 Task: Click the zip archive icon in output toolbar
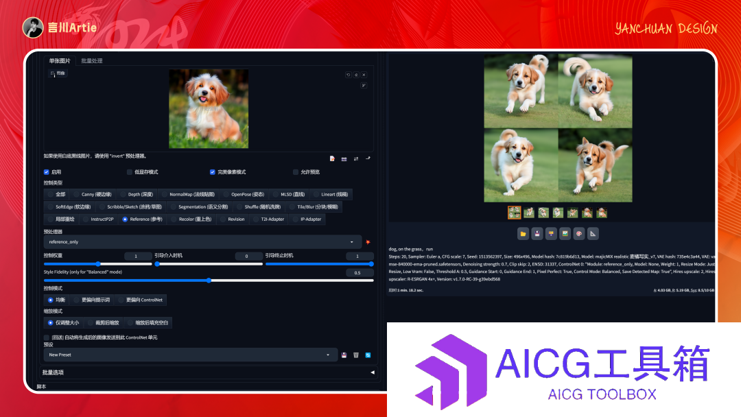pyautogui.click(x=551, y=233)
